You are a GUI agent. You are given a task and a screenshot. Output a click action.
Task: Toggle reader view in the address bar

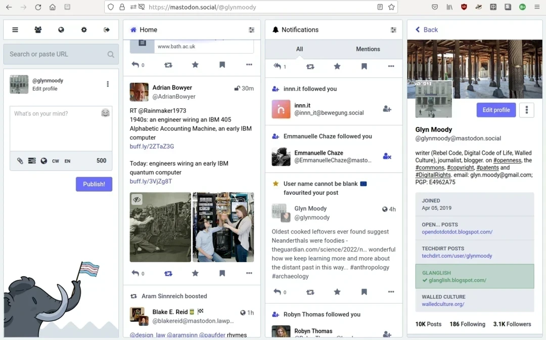pos(380,7)
